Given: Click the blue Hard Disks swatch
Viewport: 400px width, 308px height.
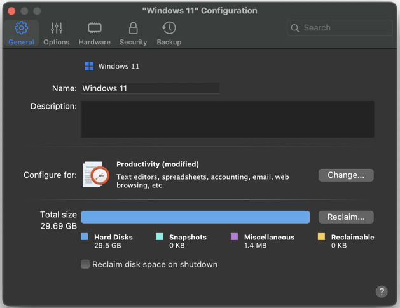Looking at the screenshot, I should coord(85,236).
